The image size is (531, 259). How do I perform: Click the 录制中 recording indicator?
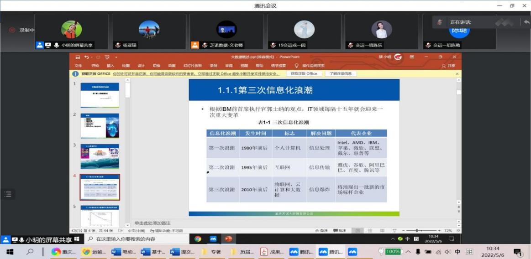[x=22, y=30]
